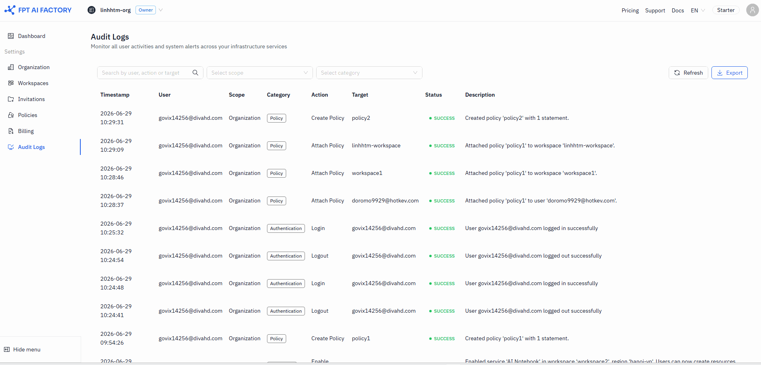Click the Refresh button
This screenshot has height=365, width=761.
tap(688, 73)
